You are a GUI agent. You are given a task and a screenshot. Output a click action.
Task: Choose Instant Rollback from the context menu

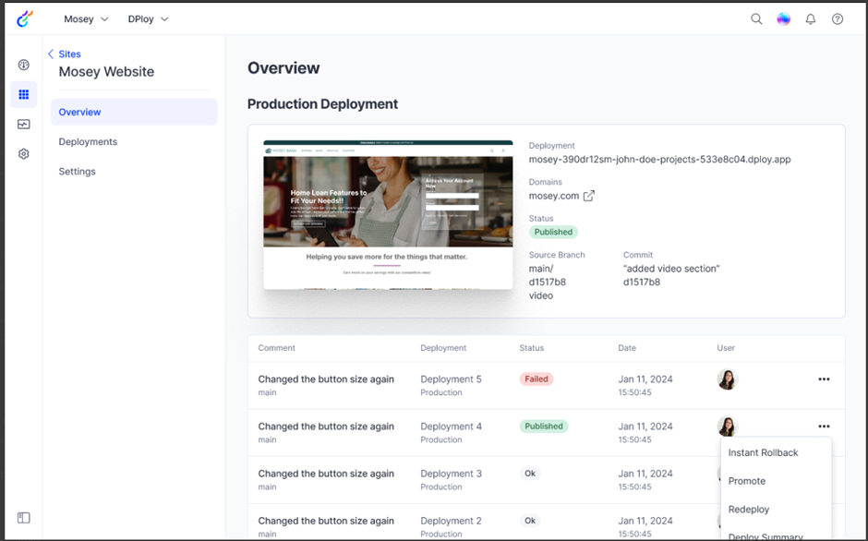point(763,452)
